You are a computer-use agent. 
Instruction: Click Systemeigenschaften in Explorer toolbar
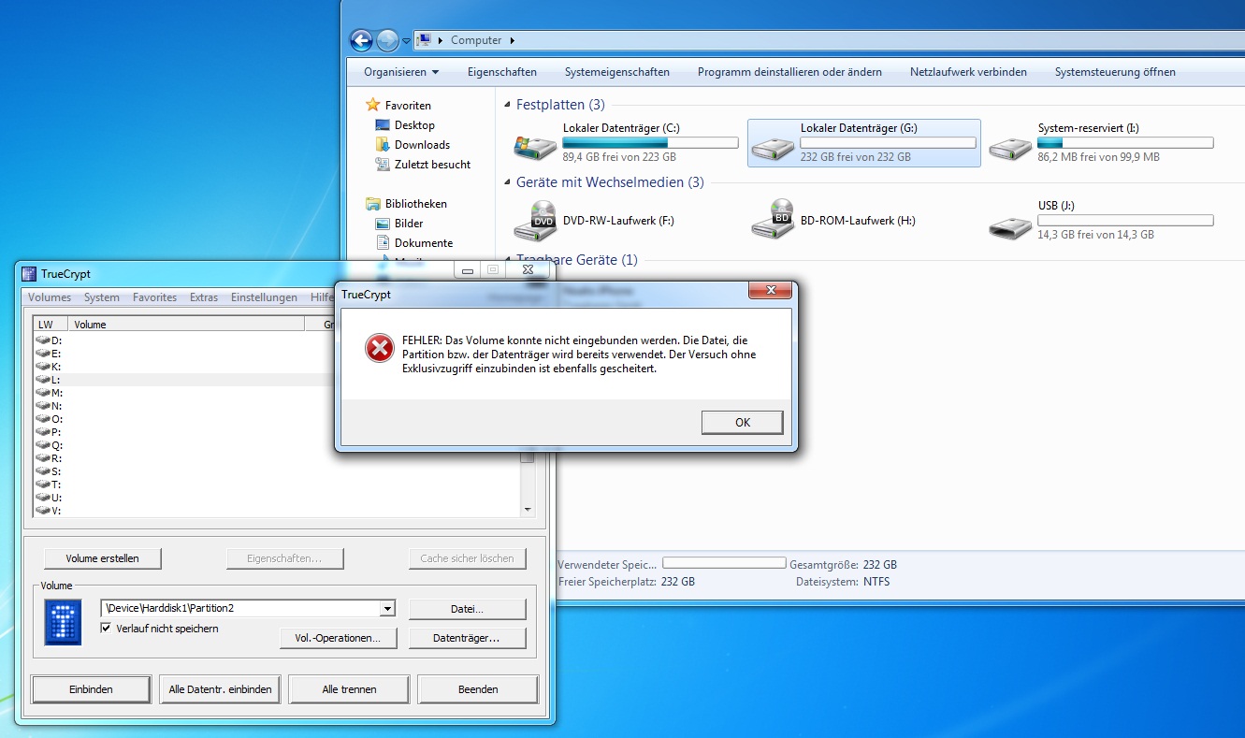coord(617,72)
